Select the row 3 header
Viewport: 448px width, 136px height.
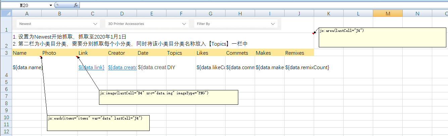point(6,53)
